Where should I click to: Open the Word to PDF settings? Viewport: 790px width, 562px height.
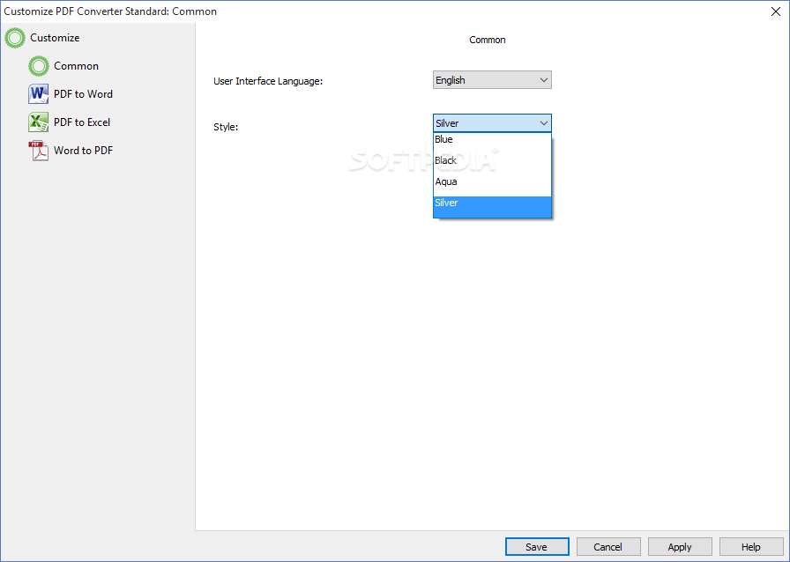[x=83, y=151]
